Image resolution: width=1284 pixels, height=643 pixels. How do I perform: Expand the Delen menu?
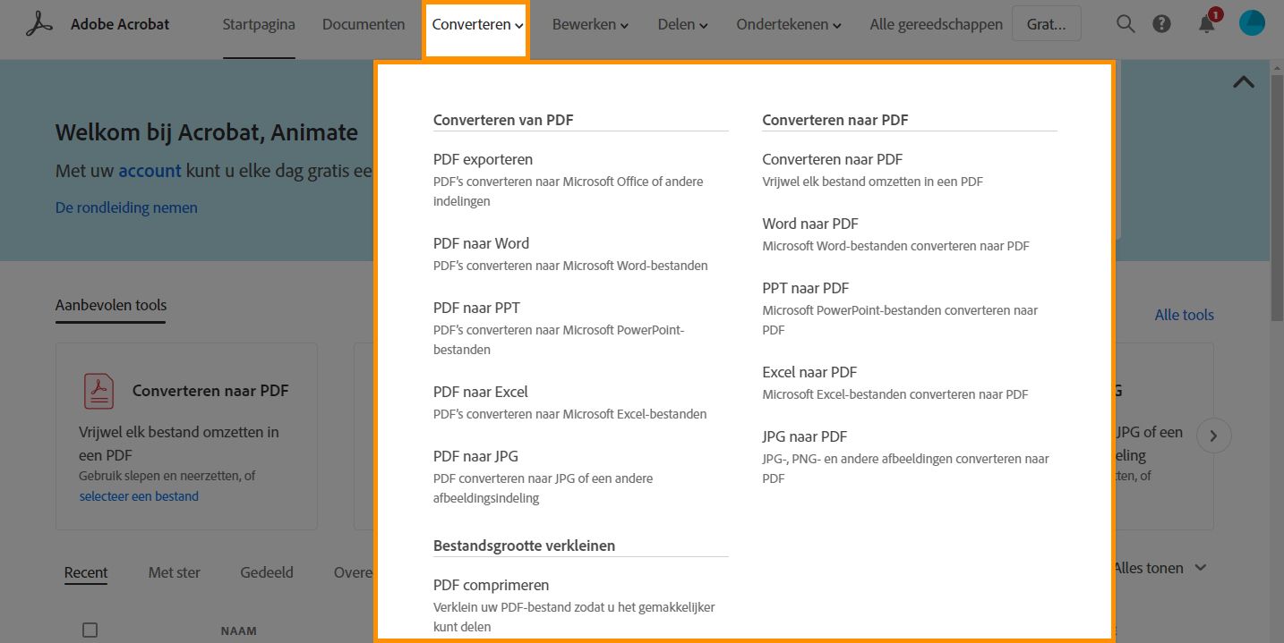[x=681, y=24]
